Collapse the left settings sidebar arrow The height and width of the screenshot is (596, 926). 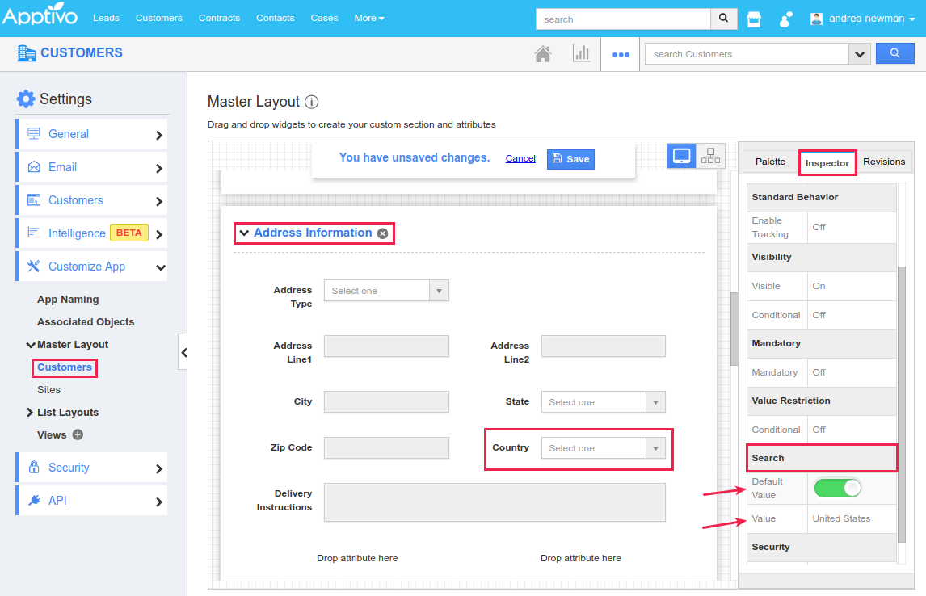pyautogui.click(x=183, y=352)
